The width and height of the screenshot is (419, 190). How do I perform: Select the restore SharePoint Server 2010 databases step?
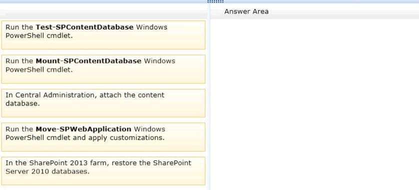(x=103, y=171)
